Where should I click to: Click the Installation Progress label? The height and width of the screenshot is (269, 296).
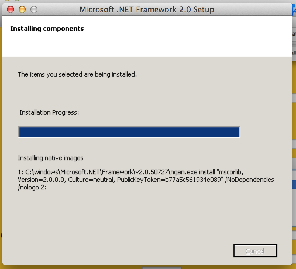(49, 112)
